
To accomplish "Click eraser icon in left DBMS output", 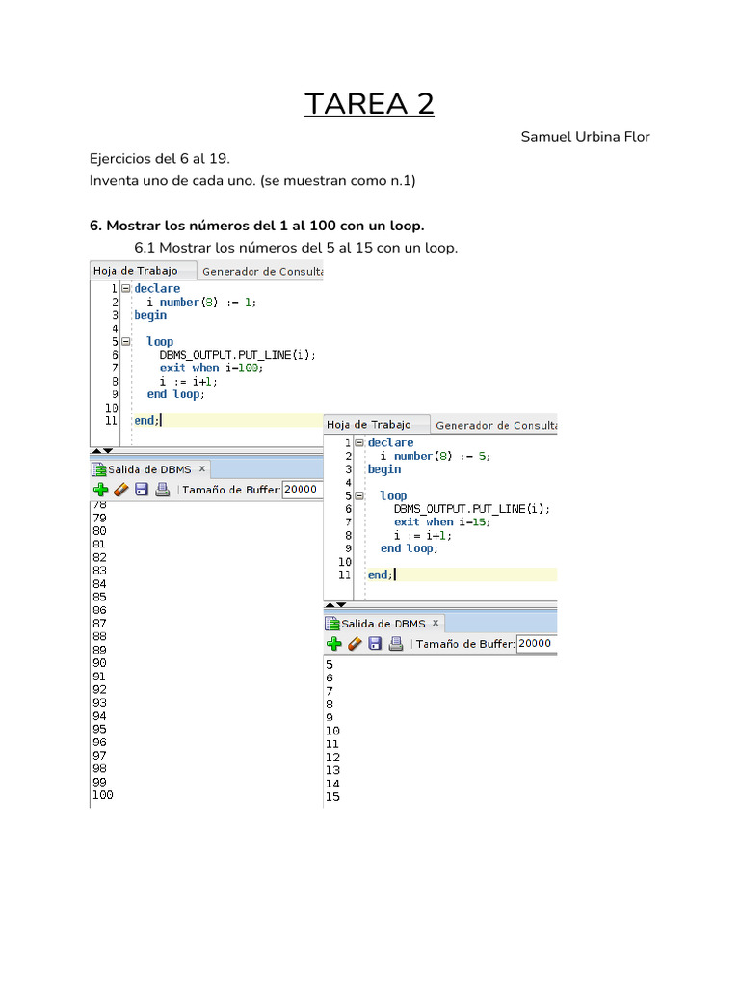I will pos(121,490).
